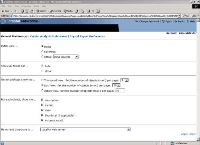Click the Edit page toolbar icon
Viewport: 200px width, 145px height.
pos(93,11)
